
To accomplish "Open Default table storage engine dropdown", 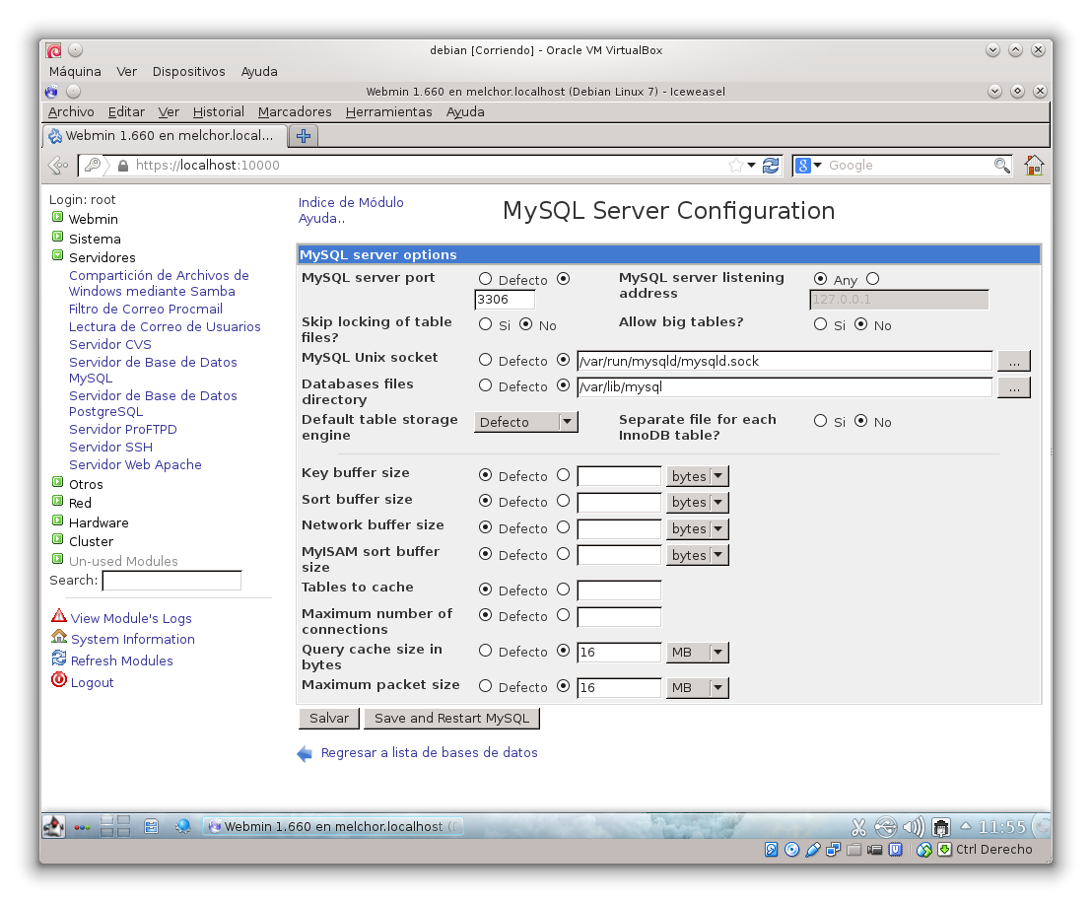I will (x=525, y=422).
